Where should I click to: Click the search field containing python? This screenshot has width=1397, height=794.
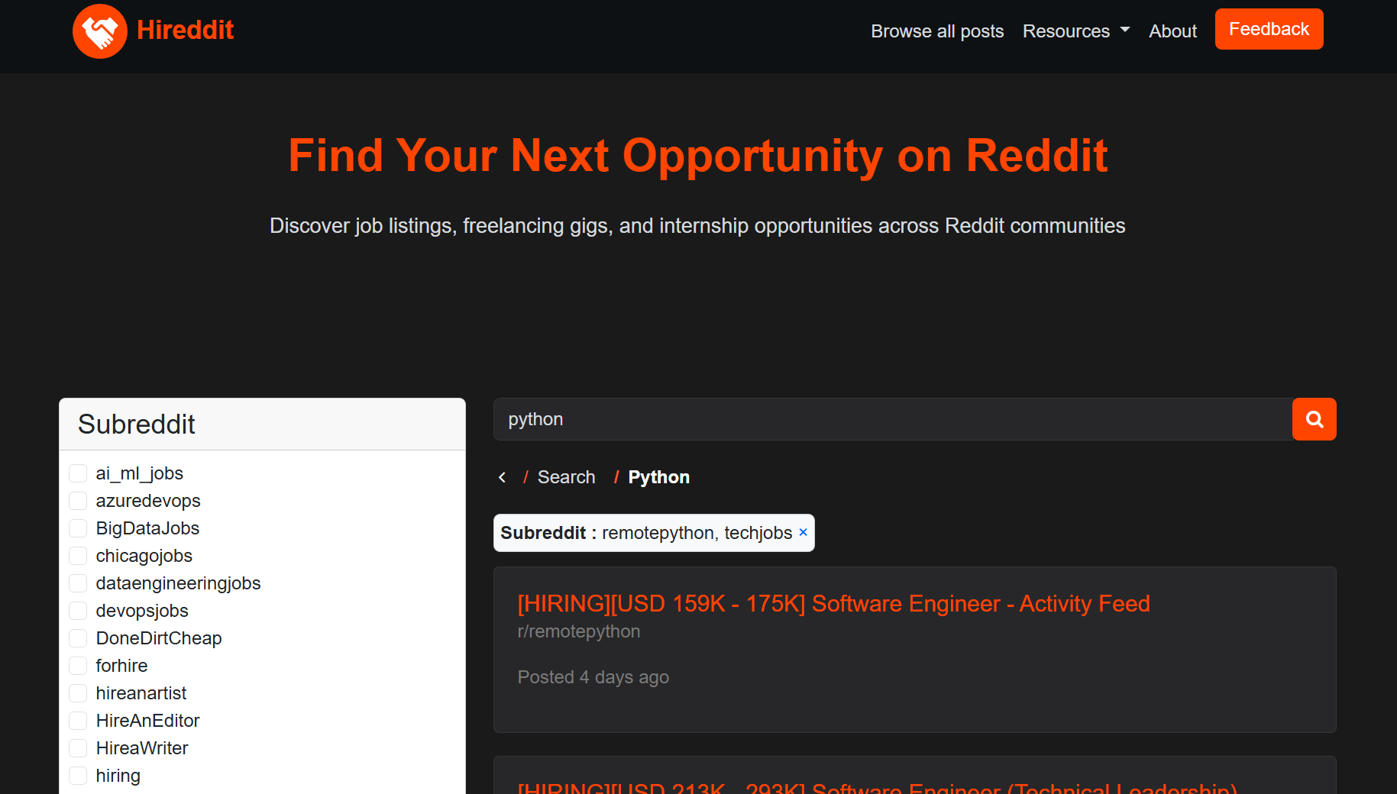point(893,419)
